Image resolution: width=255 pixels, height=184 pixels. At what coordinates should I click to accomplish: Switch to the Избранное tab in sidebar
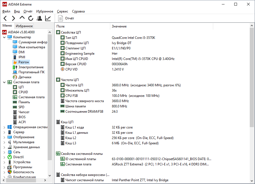point(24,26)
